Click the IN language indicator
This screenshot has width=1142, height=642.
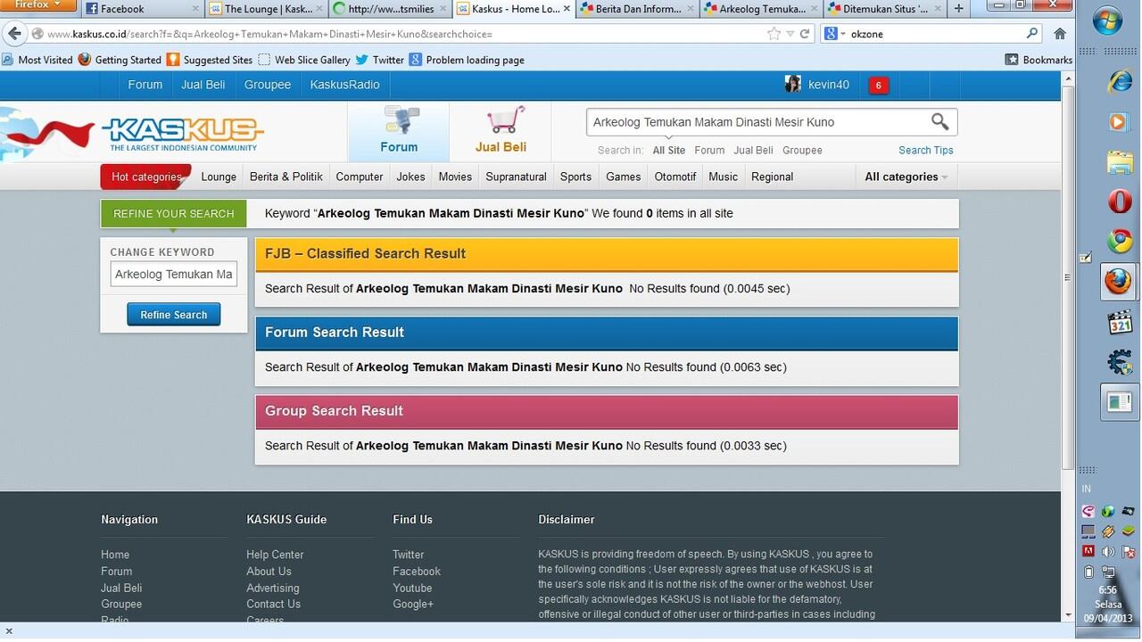1087,489
